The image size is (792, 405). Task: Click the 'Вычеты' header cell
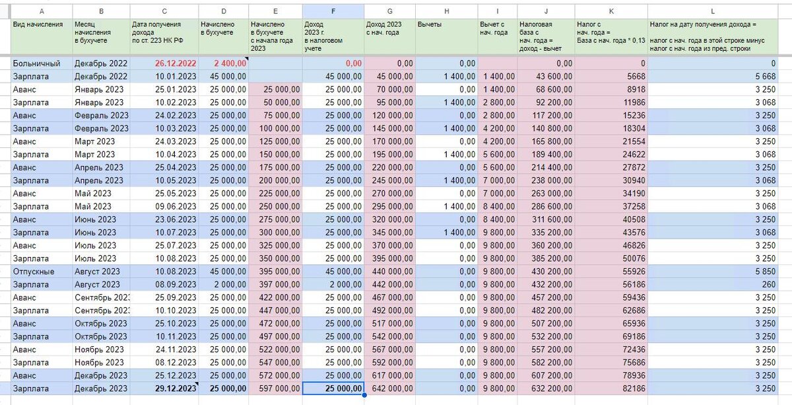coord(446,36)
